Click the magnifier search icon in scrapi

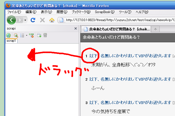click(16, 35)
